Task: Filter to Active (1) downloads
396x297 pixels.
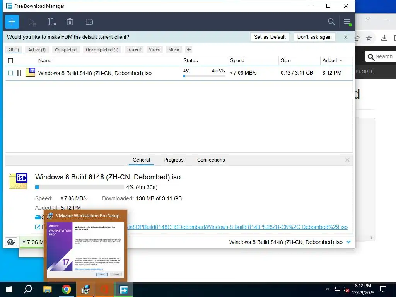Action: 37,50
